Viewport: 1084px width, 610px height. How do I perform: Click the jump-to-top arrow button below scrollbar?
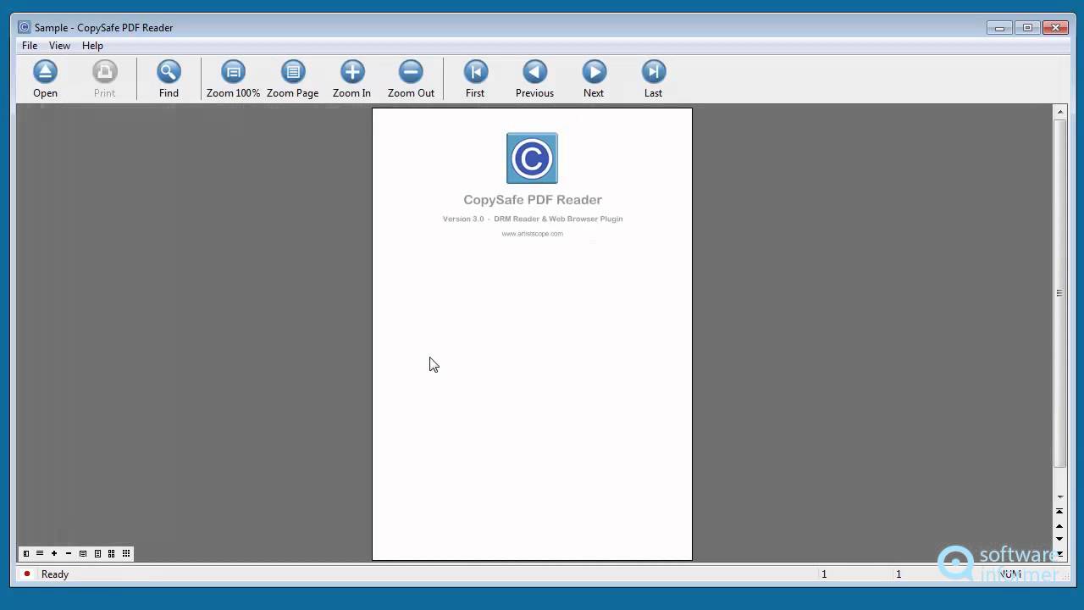point(1059,511)
